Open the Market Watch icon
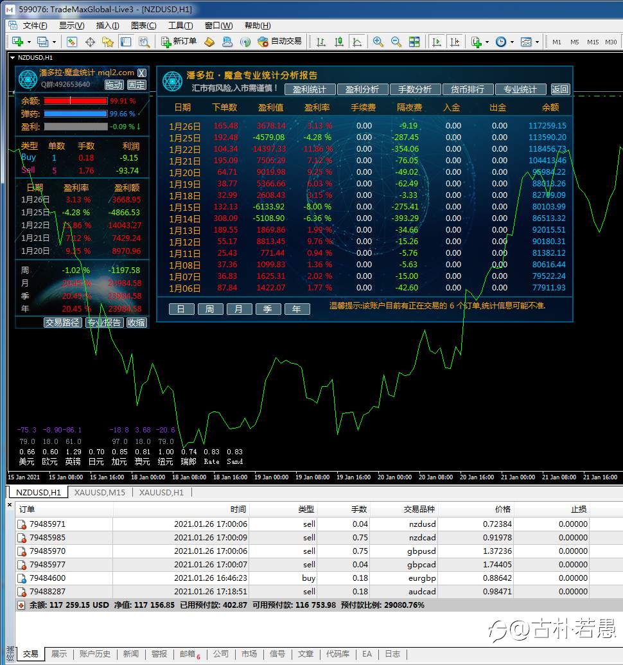Viewport: 623px width, 665px height. click(72, 42)
